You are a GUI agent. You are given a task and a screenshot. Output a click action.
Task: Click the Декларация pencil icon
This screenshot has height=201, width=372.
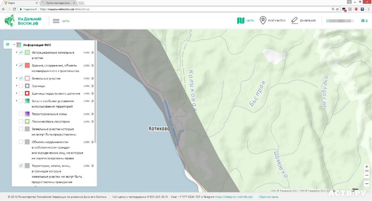pos(295,20)
